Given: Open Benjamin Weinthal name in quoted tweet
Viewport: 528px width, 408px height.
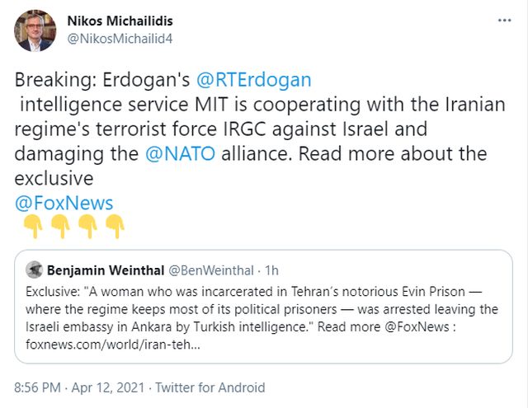Looking at the screenshot, I should click(x=106, y=270).
